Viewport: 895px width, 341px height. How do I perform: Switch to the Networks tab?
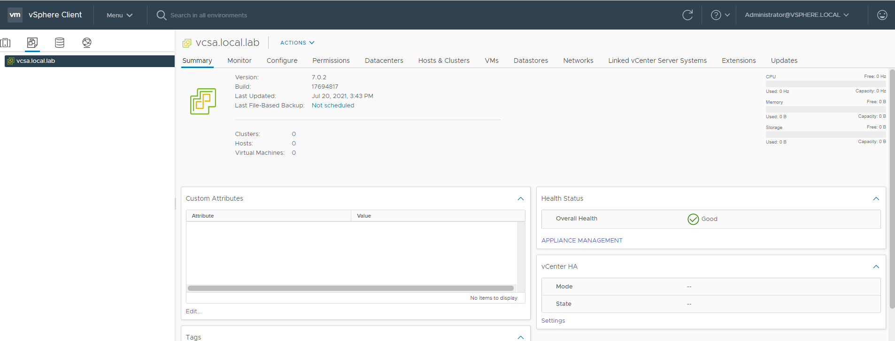click(578, 61)
